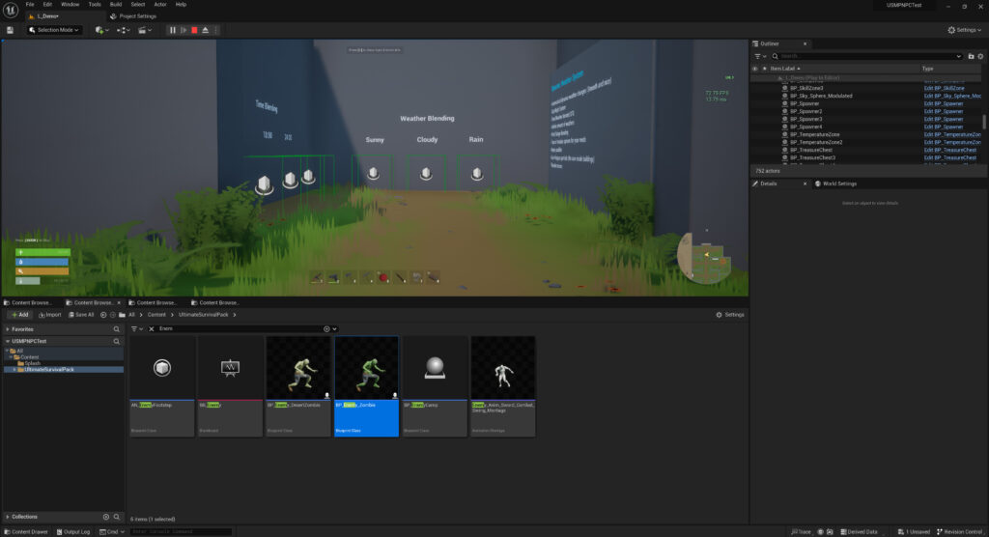The image size is (989, 537).
Task: Save the asset search with plus icon
Action: (x=326, y=329)
